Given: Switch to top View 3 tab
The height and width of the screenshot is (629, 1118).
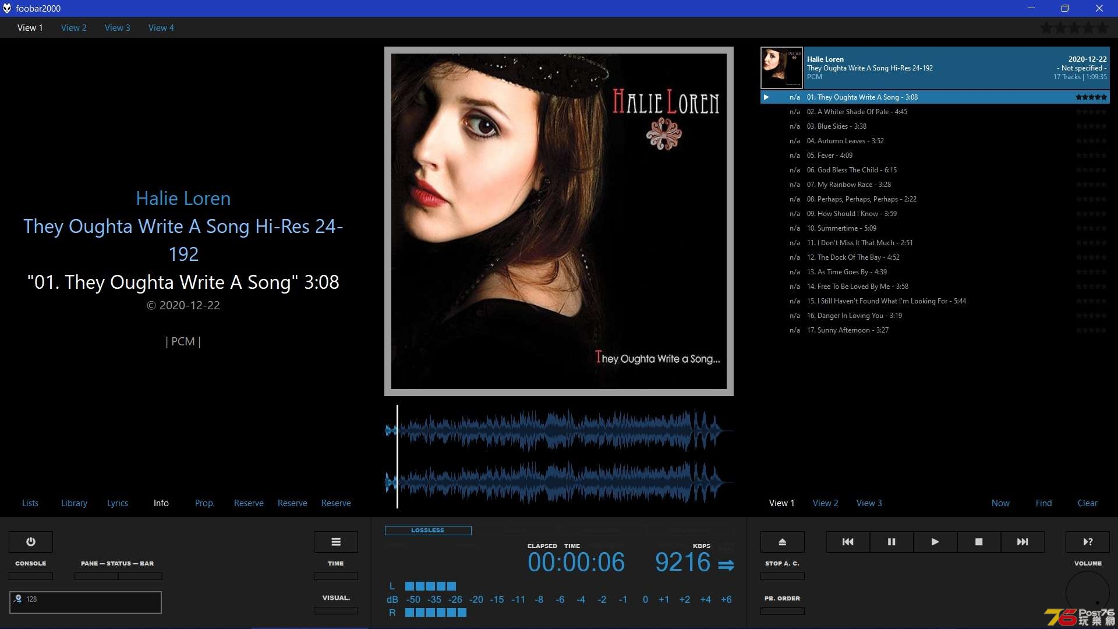Looking at the screenshot, I should tap(118, 27).
